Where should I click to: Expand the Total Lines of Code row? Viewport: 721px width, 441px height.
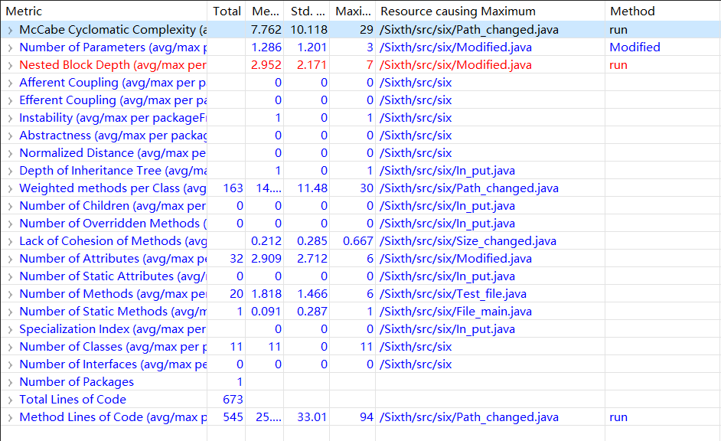[x=10, y=400]
